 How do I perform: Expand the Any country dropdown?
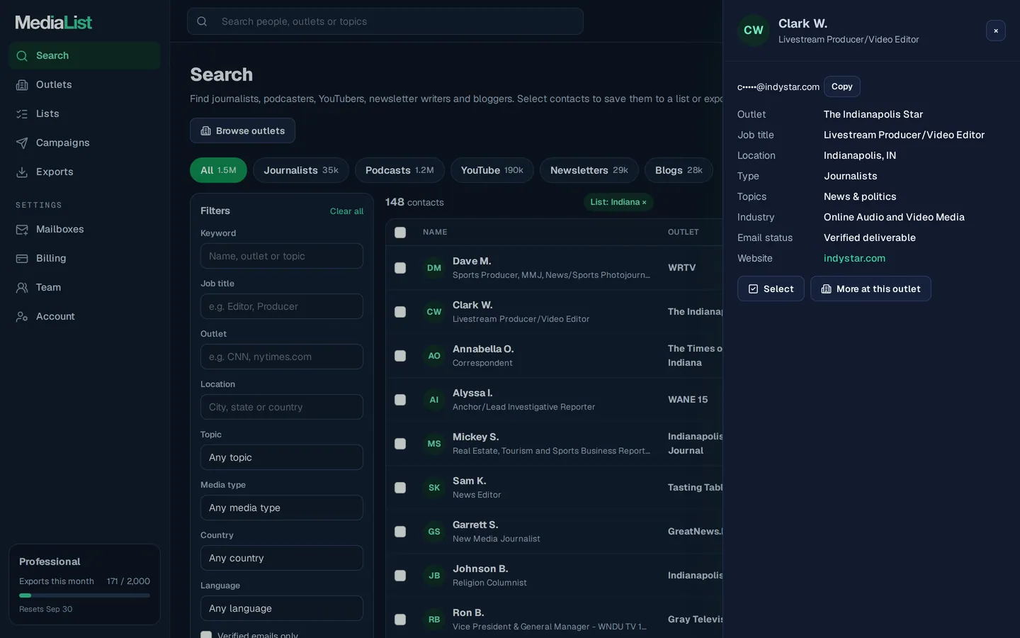(282, 558)
